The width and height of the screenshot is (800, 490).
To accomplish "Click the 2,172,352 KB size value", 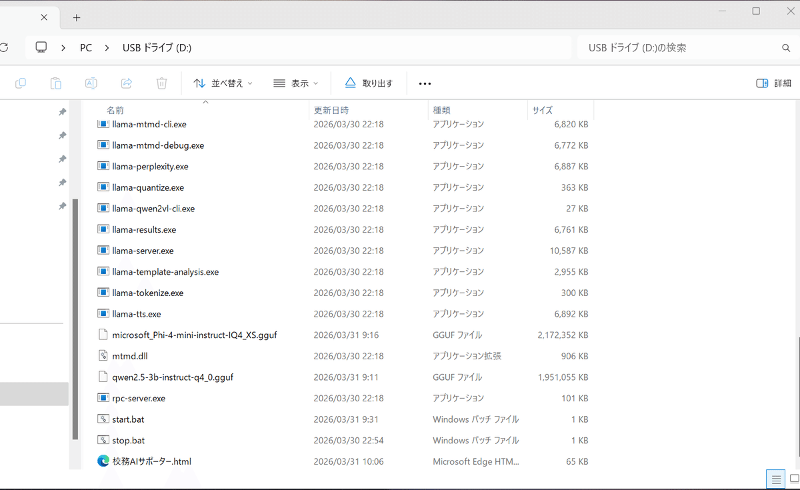I will tap(563, 335).
